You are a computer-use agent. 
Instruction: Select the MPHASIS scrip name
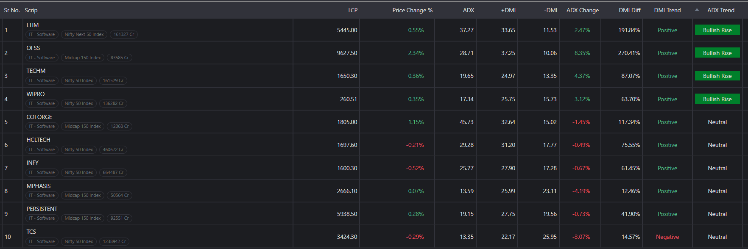click(39, 186)
